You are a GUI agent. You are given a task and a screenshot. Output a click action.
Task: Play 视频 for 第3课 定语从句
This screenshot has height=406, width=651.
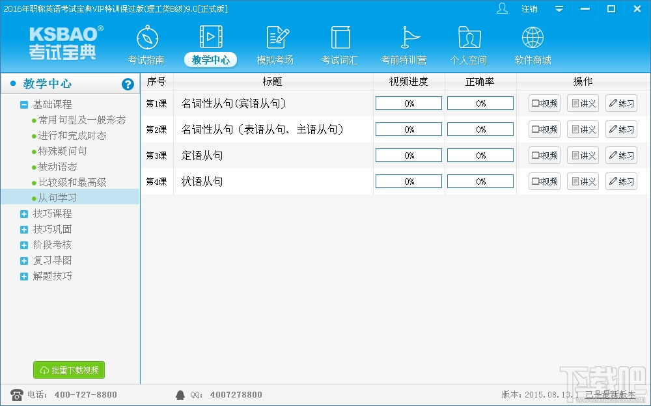[545, 156]
